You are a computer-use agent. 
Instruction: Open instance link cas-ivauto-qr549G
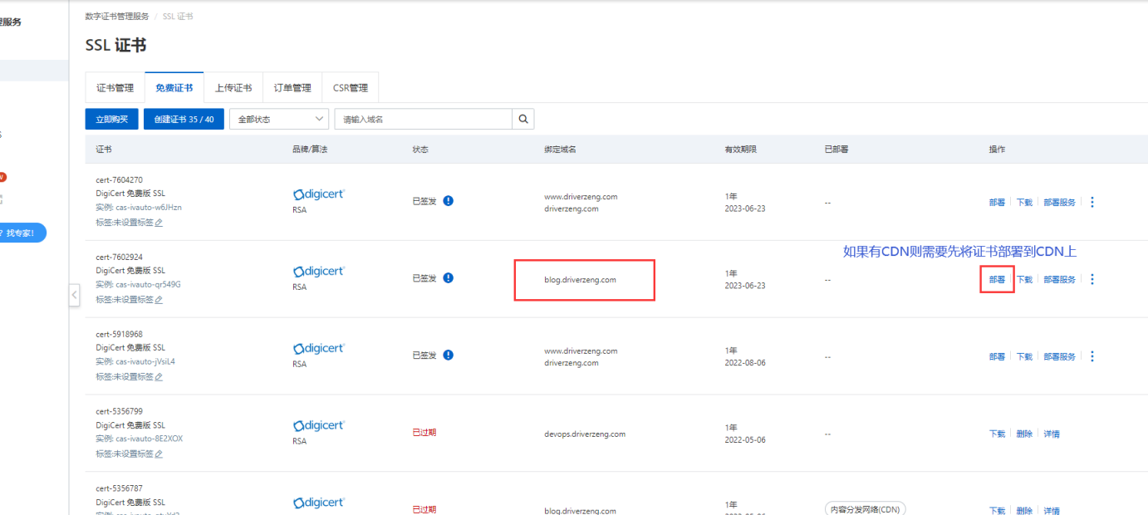point(148,284)
